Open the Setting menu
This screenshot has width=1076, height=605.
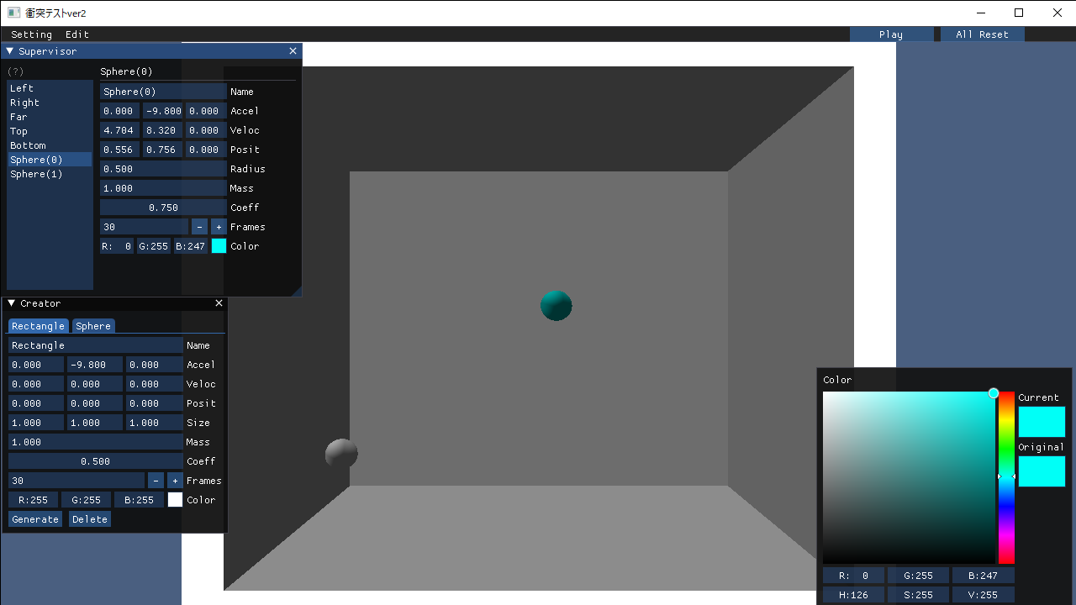(32, 34)
